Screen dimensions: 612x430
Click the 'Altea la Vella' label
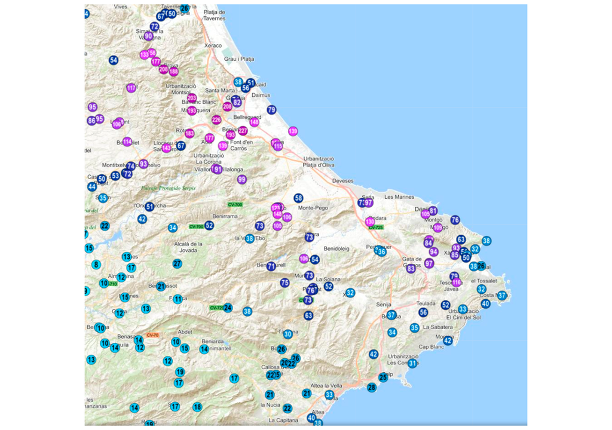(x=326, y=386)
